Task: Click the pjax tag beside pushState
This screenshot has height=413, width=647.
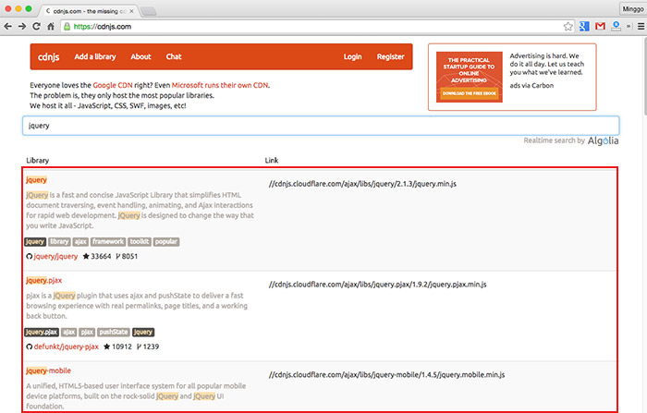Action: point(87,332)
